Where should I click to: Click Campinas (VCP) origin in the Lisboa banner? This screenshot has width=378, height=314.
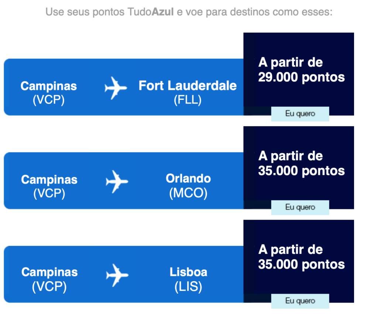(49, 280)
